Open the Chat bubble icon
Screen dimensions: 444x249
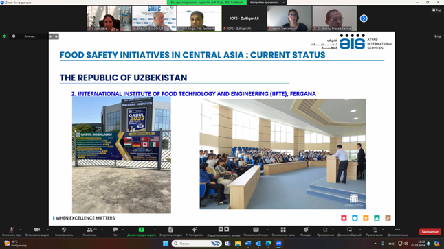pyautogui.click(x=115, y=230)
